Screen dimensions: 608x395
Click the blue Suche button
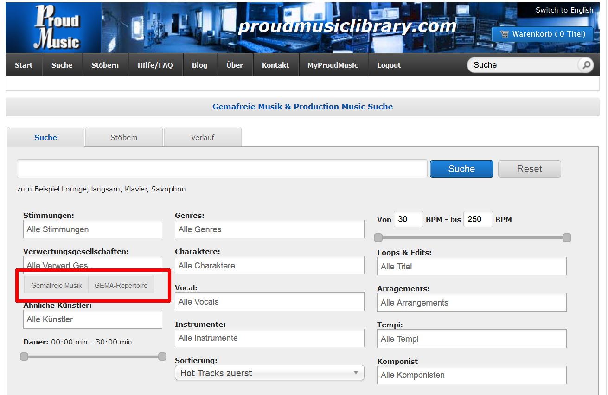pos(461,169)
